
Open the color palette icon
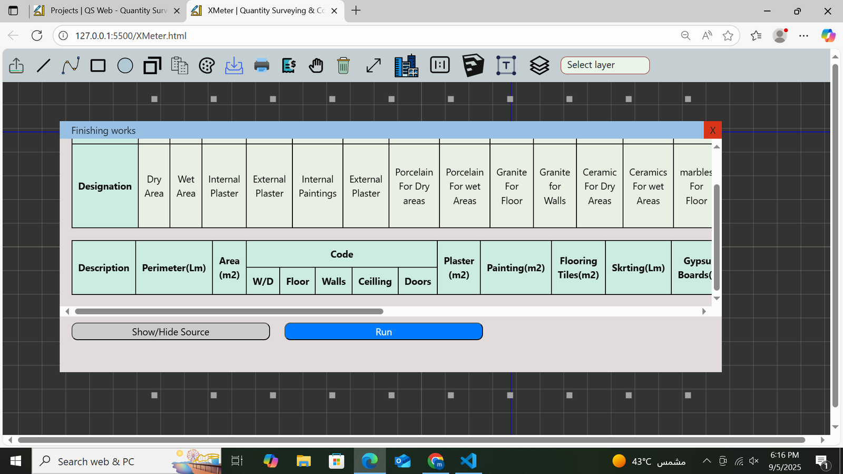(207, 65)
